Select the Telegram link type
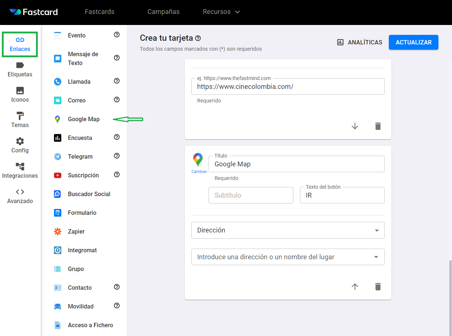The height and width of the screenshot is (336, 452). [80, 156]
